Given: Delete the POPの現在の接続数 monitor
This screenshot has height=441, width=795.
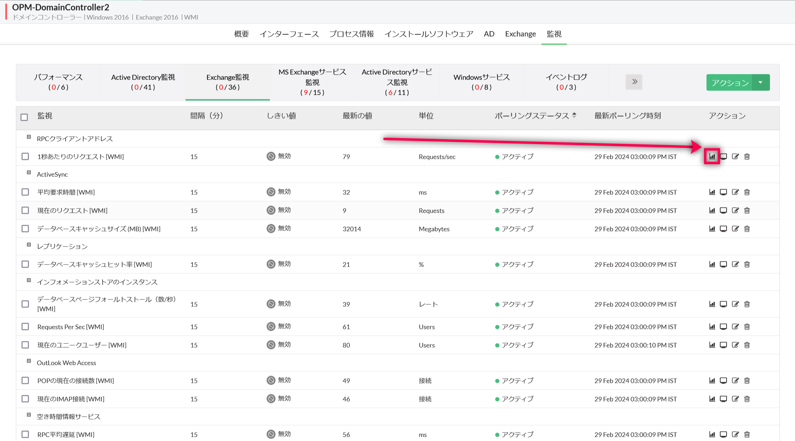Looking at the screenshot, I should (x=747, y=380).
